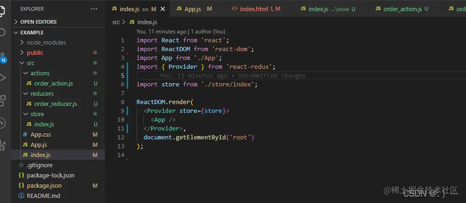The width and height of the screenshot is (466, 203).
Task: Open store index.js file in tree
Action: click(x=44, y=124)
